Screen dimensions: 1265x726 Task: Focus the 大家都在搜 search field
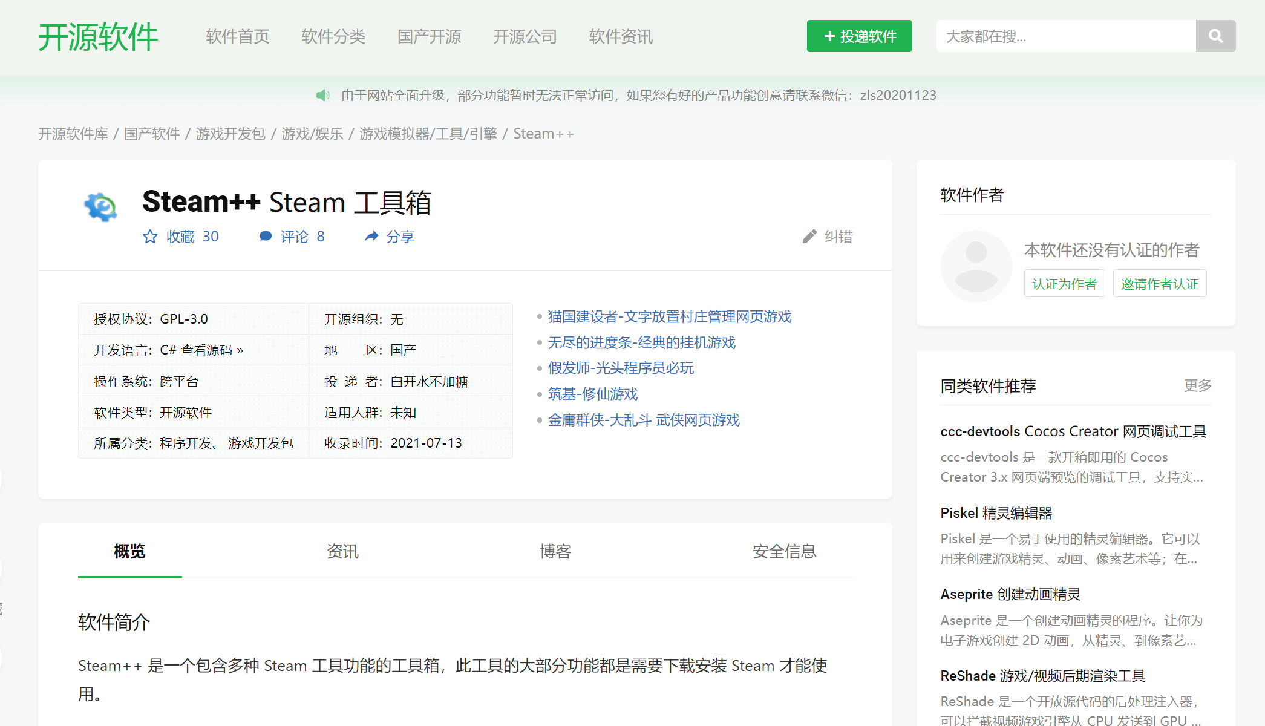point(1066,36)
